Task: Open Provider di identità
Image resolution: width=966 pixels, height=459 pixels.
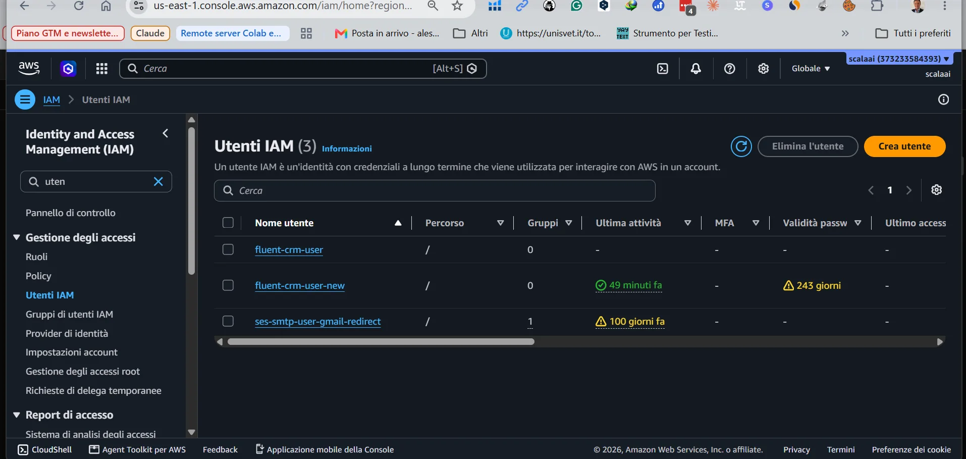Action: coord(67,334)
